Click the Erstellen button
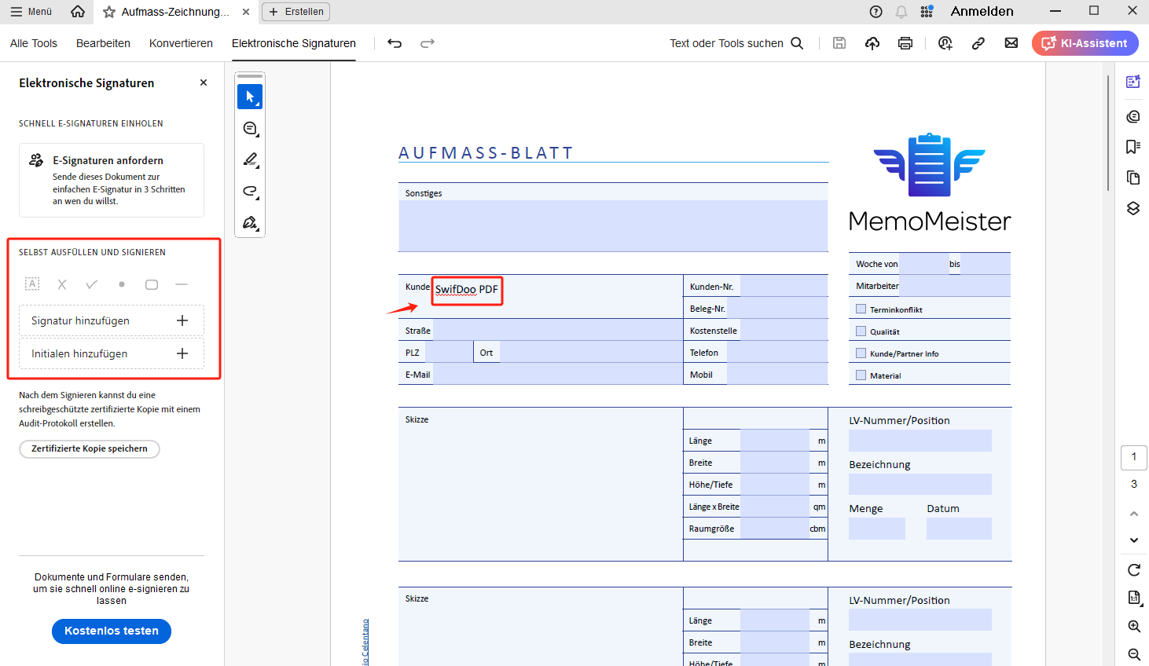The height and width of the screenshot is (666, 1149). 296,12
